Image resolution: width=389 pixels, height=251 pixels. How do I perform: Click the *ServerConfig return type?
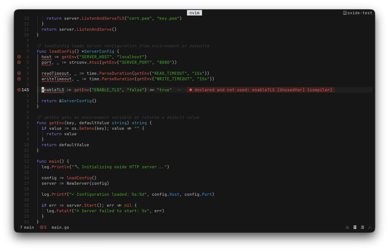coord(98,51)
